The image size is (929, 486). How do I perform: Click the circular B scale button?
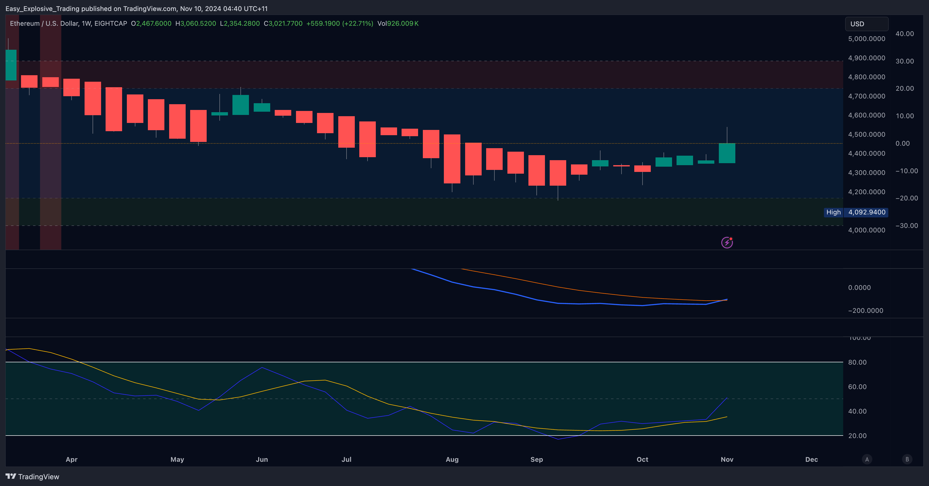click(x=907, y=459)
